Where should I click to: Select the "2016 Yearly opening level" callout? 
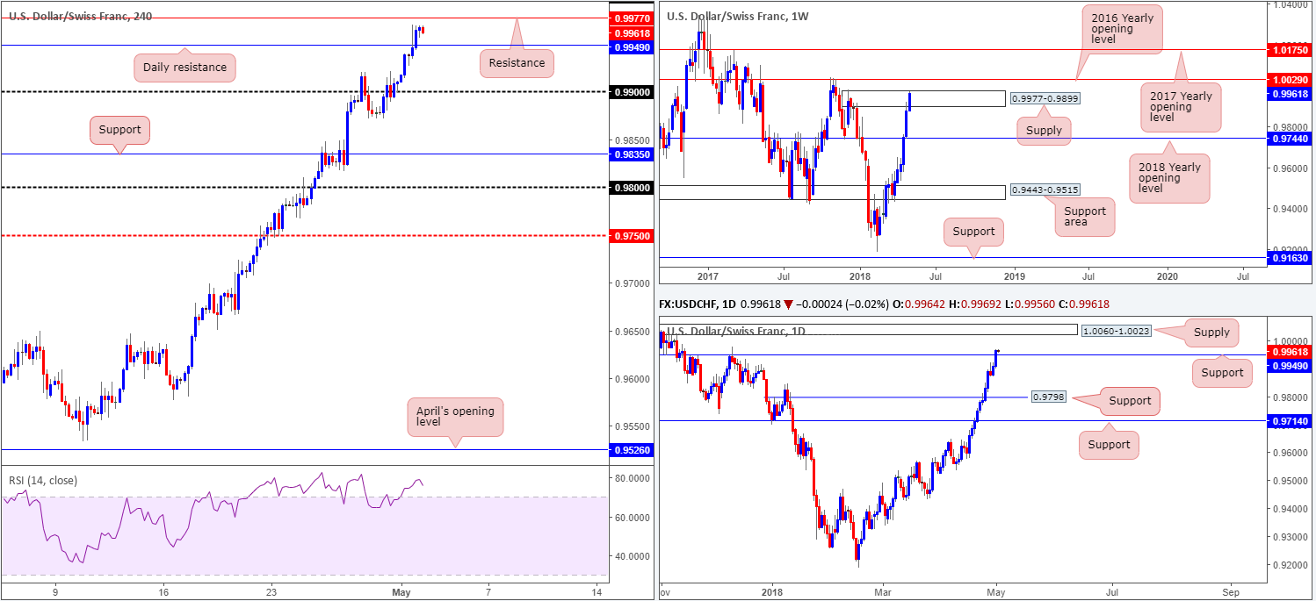click(x=1122, y=29)
